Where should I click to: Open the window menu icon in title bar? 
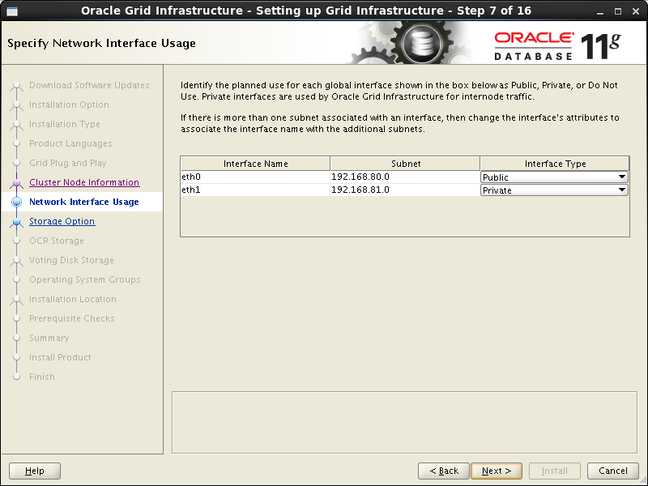pyautogui.click(x=12, y=11)
